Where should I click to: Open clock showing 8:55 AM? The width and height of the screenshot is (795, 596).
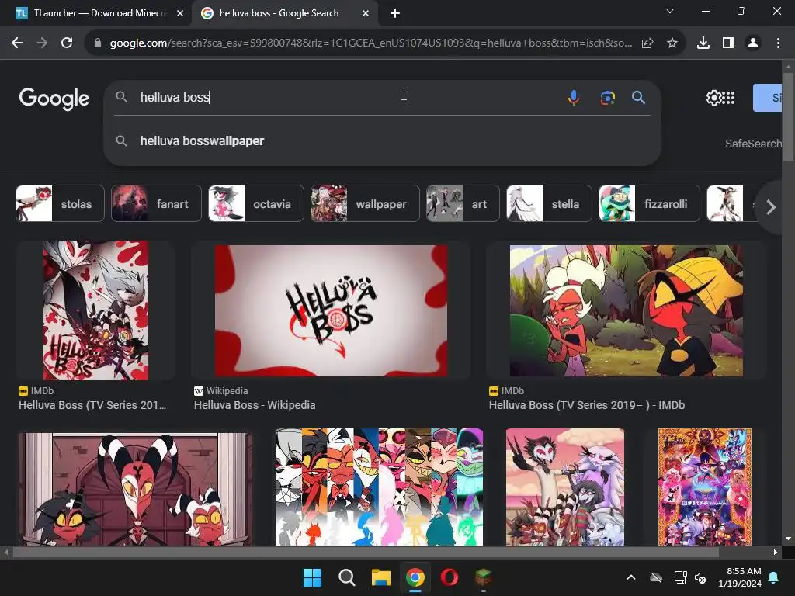(740, 577)
